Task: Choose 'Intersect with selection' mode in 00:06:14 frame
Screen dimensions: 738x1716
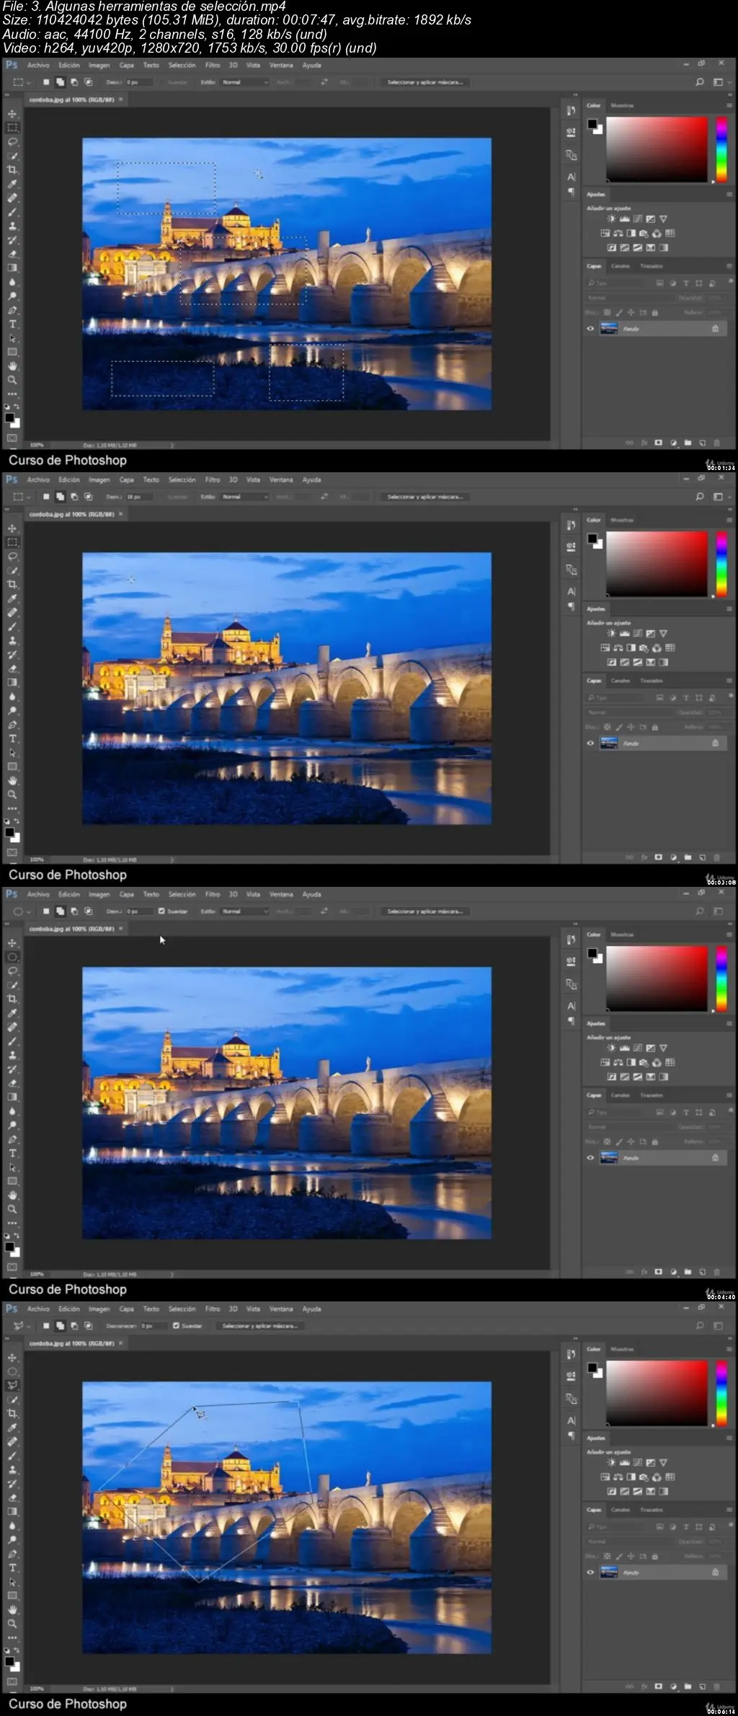Action: [x=89, y=1326]
